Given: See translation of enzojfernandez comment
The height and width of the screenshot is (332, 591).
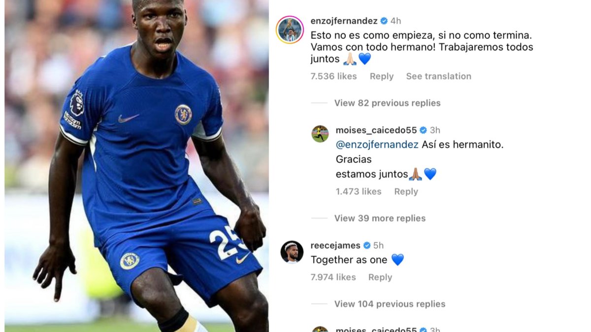Looking at the screenshot, I should pyautogui.click(x=438, y=76).
